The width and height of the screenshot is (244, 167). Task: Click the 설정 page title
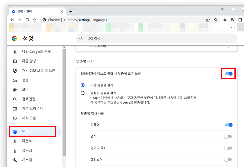pos(28,39)
